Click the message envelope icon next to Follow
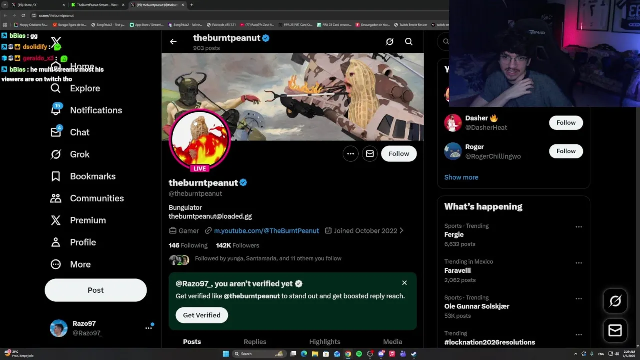Screen dimensions: 640x360 coord(370,154)
